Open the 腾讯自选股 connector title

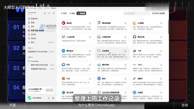(106, 23)
